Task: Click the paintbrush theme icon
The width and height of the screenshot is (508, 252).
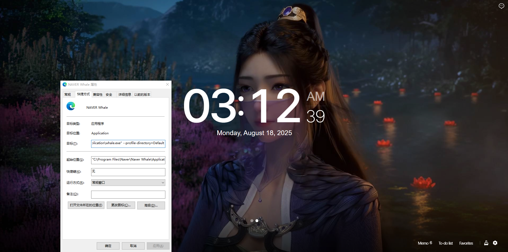Action: coord(486,243)
